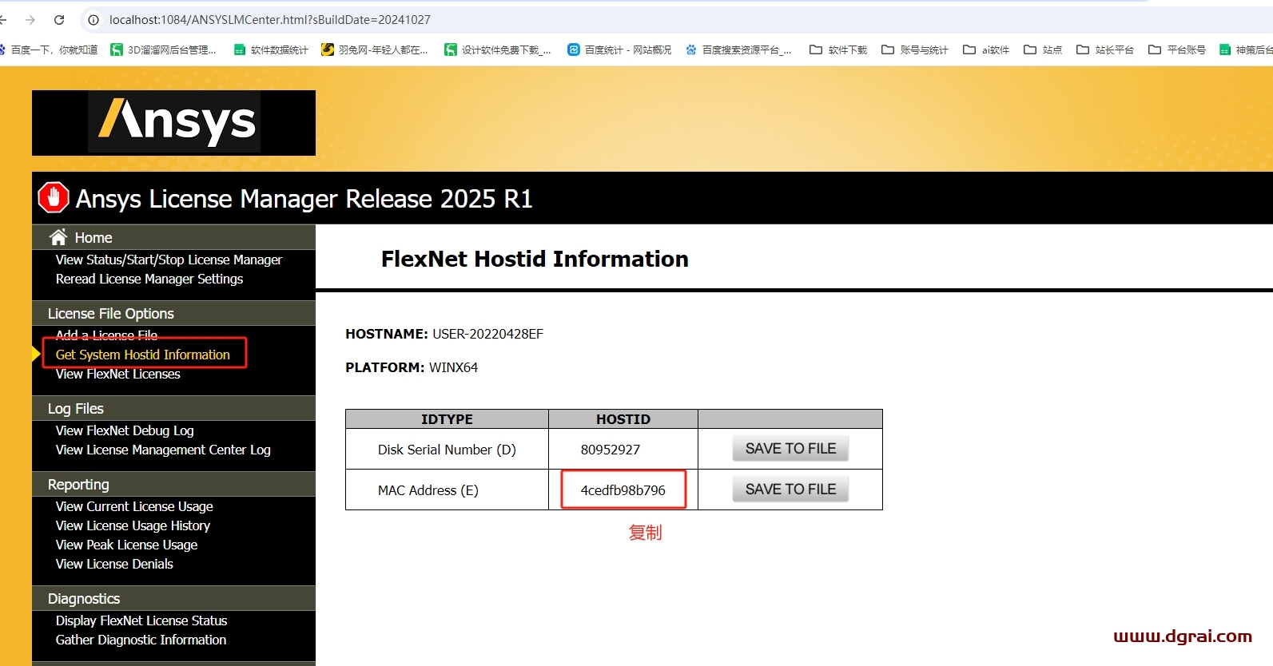This screenshot has width=1273, height=666.
Task: Select Gather Diagnostic Information
Action: 141,640
